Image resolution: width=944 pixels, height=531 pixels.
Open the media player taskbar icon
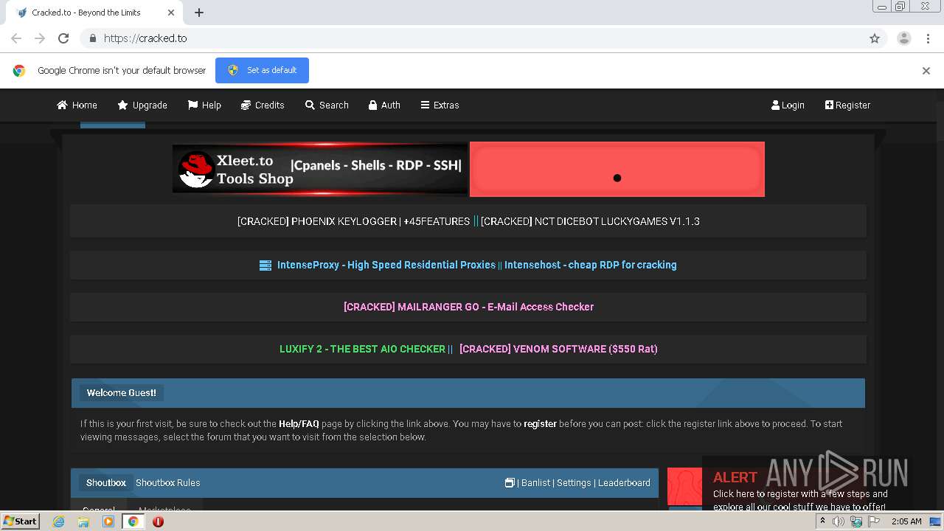(108, 521)
